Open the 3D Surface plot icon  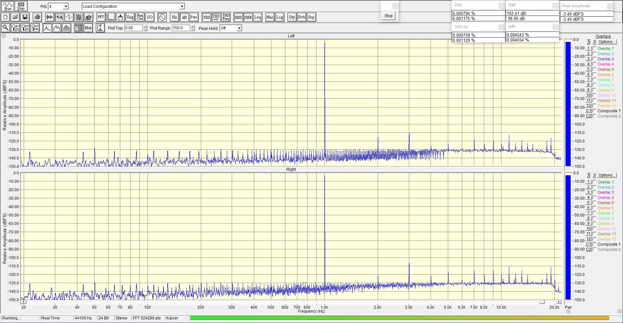tap(88, 17)
